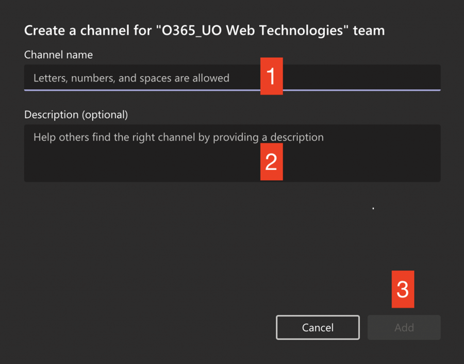Focus the Description optional text area
Image resolution: width=464 pixels, height=364 pixels.
(x=233, y=153)
